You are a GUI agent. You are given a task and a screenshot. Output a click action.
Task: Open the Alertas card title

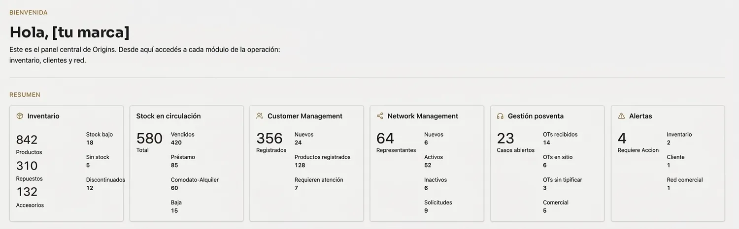640,116
